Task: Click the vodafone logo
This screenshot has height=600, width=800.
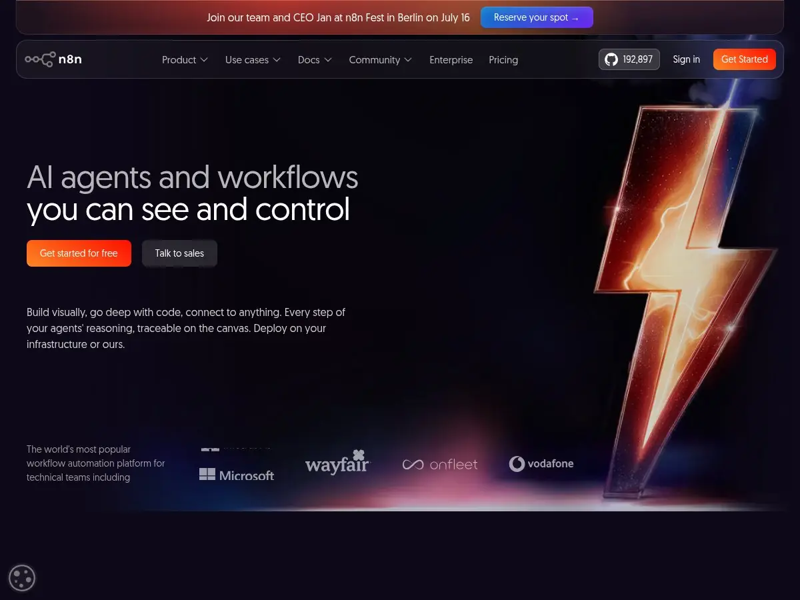Action: (541, 463)
